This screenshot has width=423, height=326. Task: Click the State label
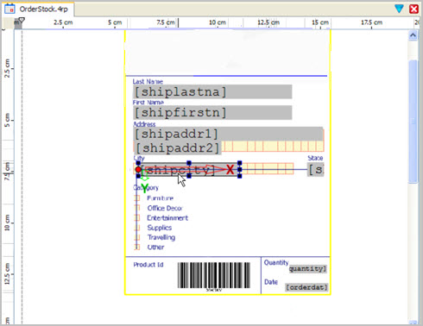point(315,158)
